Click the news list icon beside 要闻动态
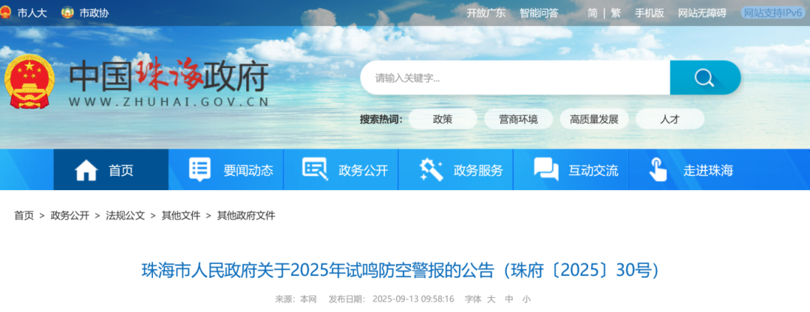The image size is (810, 312). [199, 170]
